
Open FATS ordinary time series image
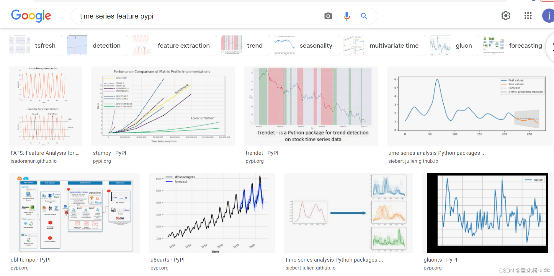[x=46, y=106]
